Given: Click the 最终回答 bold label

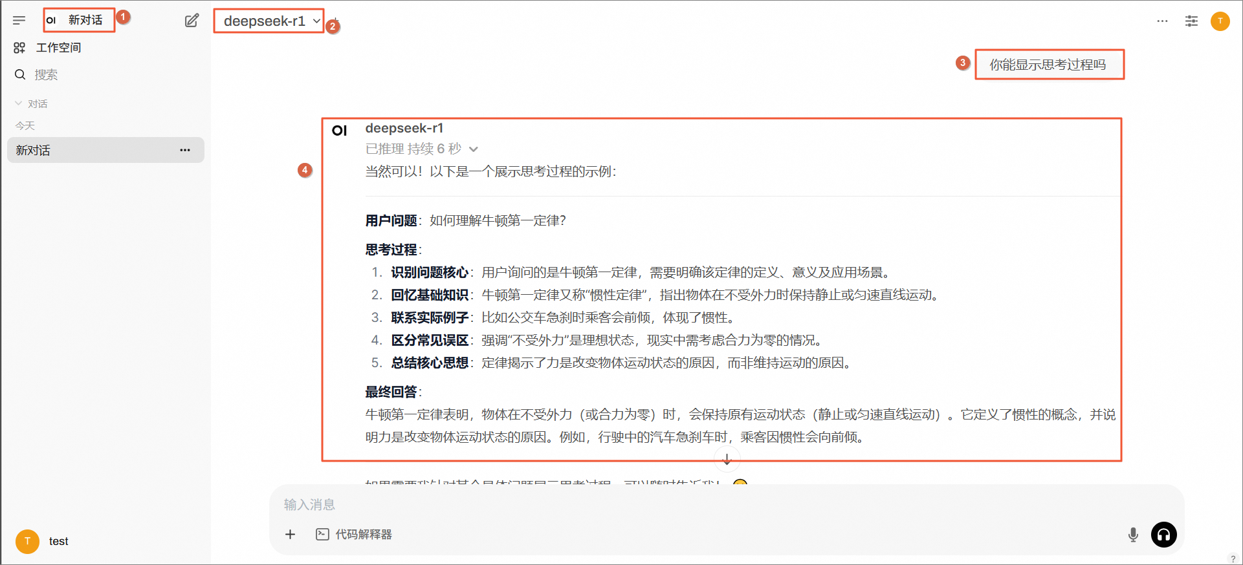Looking at the screenshot, I should pos(391,392).
